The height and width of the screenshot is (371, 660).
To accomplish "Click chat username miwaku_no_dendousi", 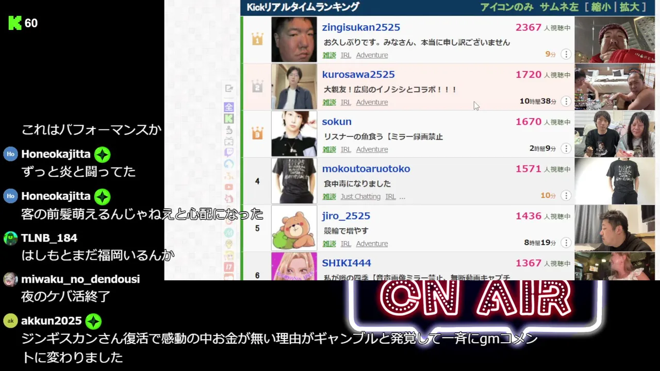I will tap(80, 279).
